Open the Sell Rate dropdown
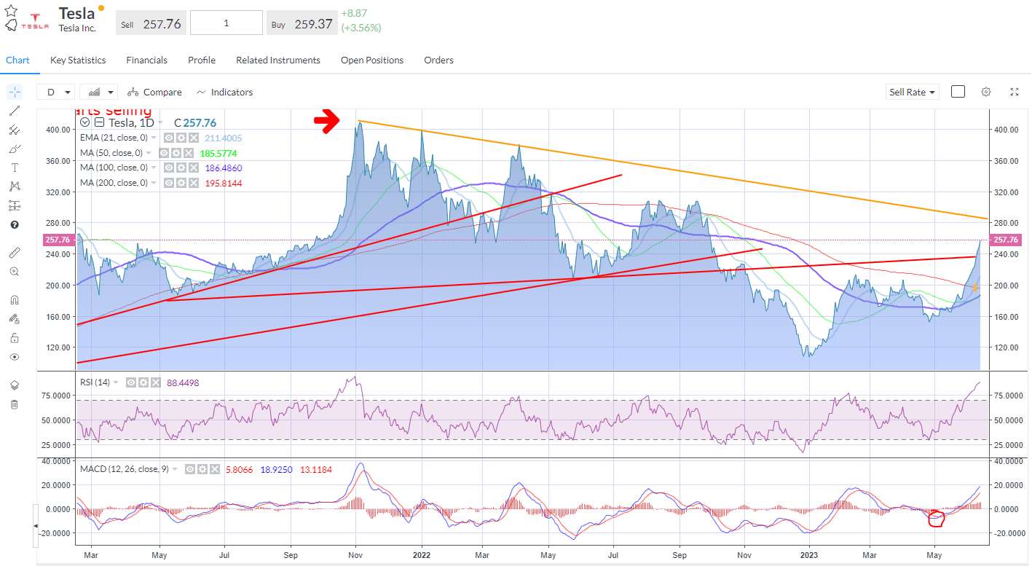Viewport: 1032px width, 566px height. (913, 92)
